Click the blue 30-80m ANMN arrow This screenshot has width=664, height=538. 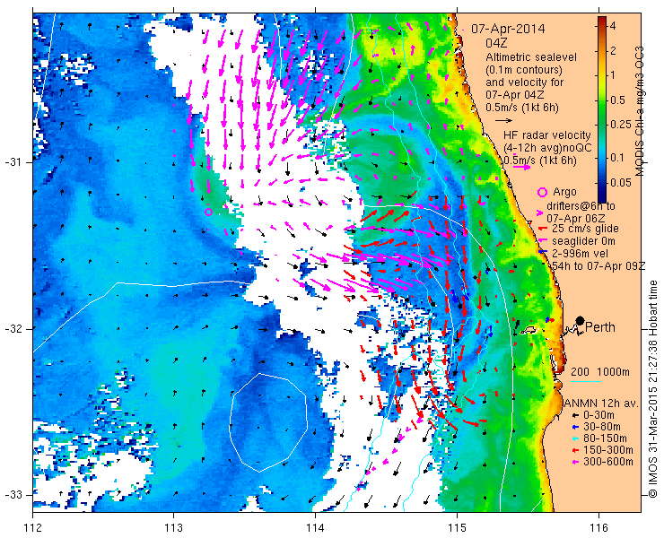tap(573, 427)
